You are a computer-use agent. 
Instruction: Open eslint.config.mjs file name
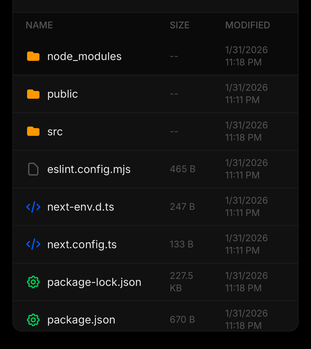pos(89,169)
